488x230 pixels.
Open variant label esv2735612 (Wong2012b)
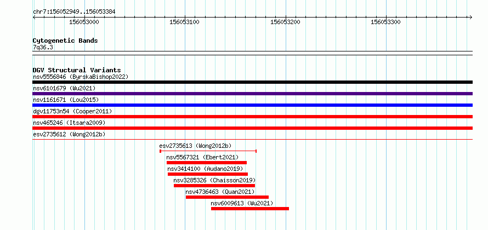click(69, 134)
